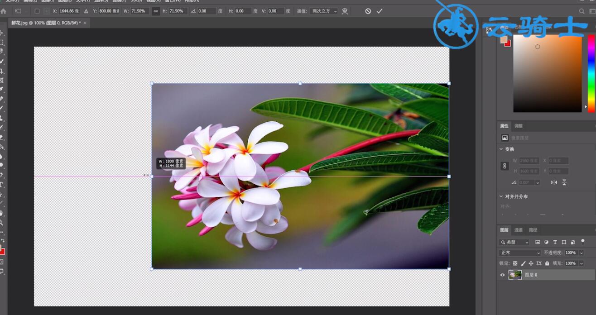This screenshot has width=596, height=315.
Task: Click the vertical skew V field
Action: (x=275, y=11)
